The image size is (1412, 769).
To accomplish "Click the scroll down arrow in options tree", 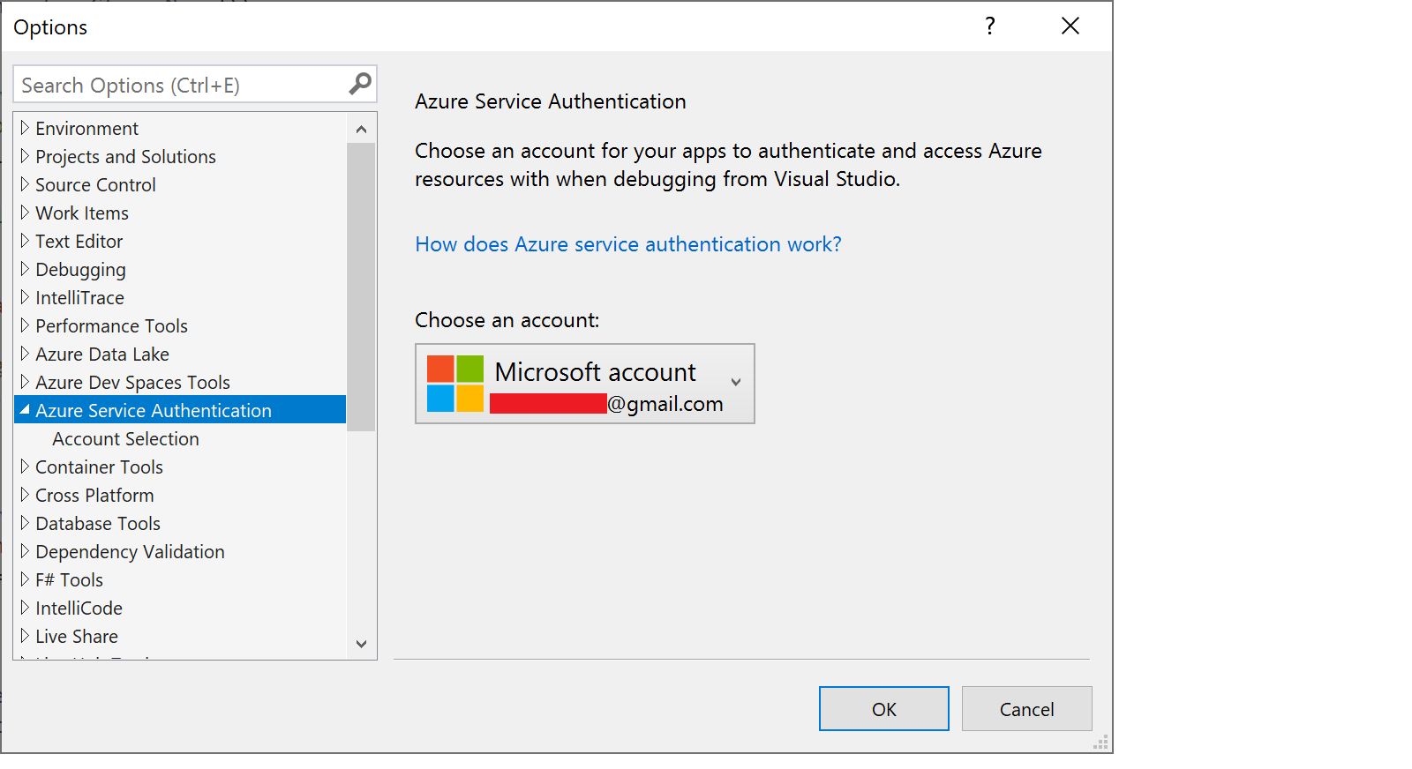I will coord(361,644).
